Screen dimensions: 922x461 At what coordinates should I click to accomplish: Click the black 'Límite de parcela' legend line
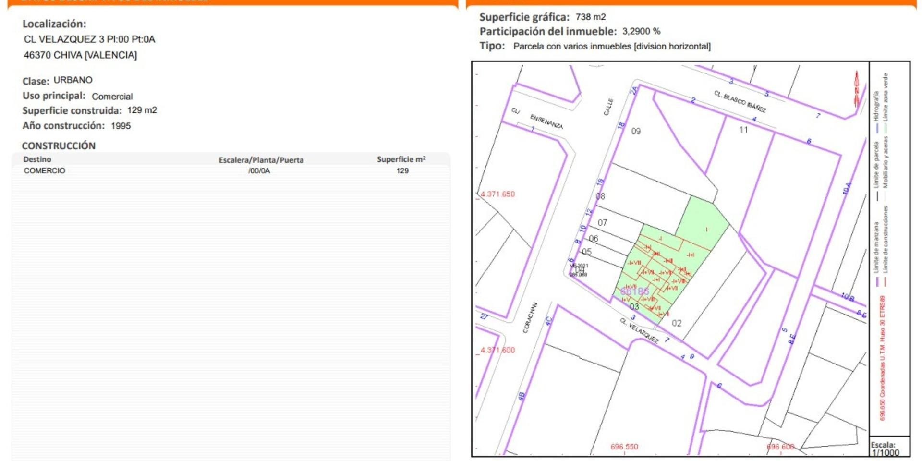877,196
